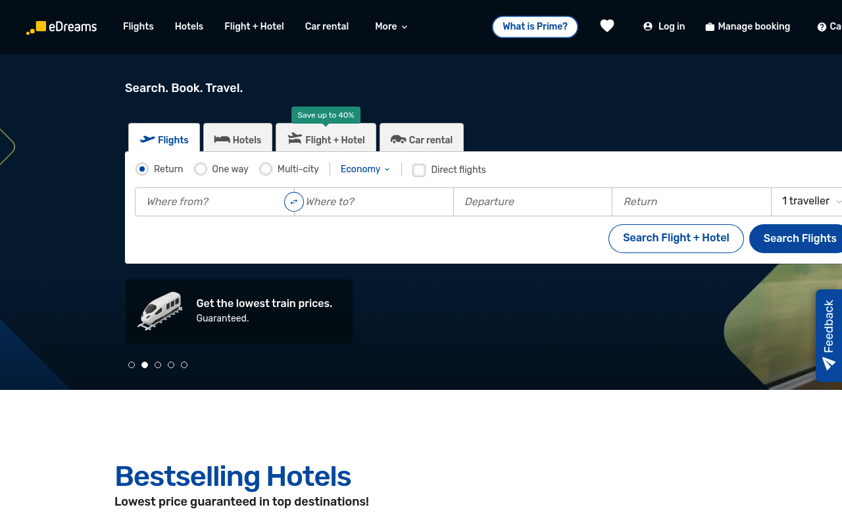This screenshot has height=526, width=842.
Task: Click the What is Prime? button
Action: point(535,27)
